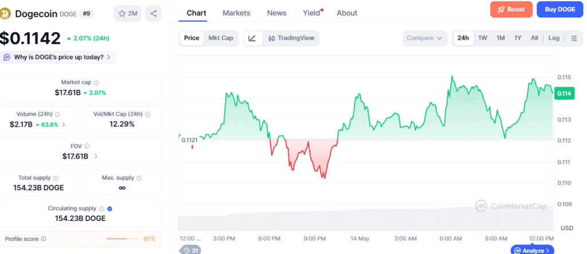Screen dimensions: 587x254
Task: Click Market cap info icon
Action: (96, 83)
